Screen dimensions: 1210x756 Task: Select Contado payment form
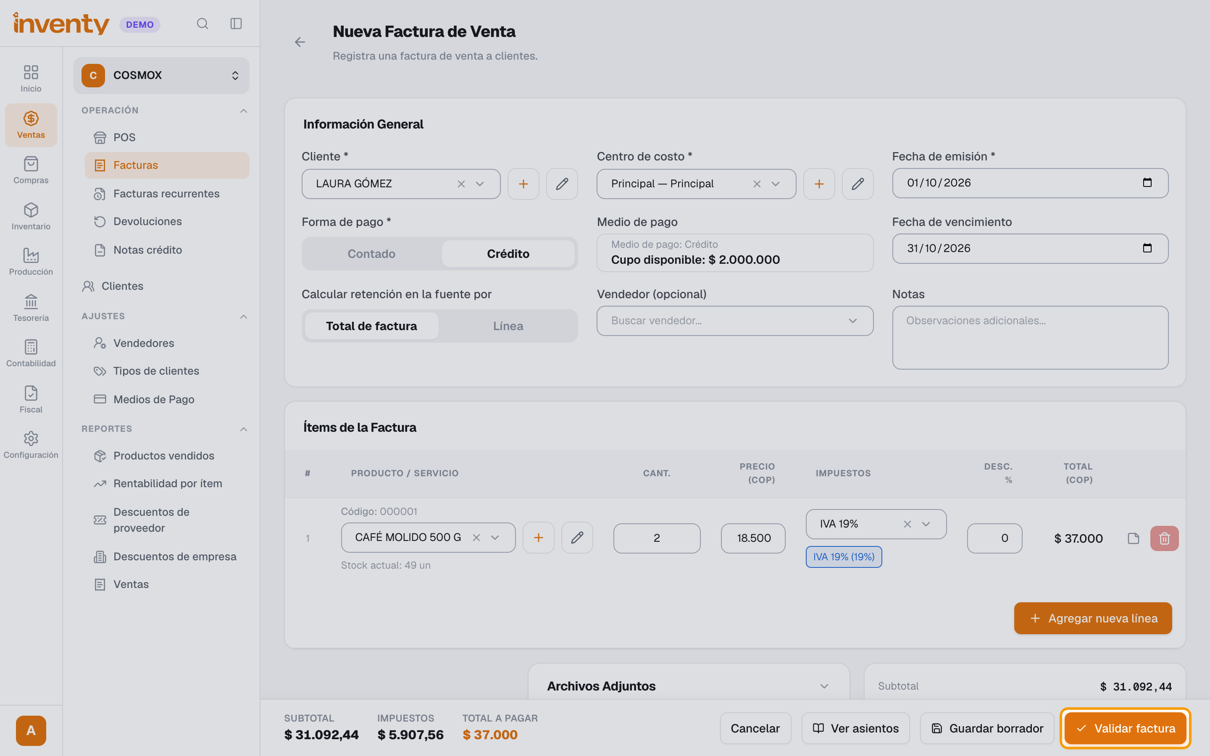371,254
